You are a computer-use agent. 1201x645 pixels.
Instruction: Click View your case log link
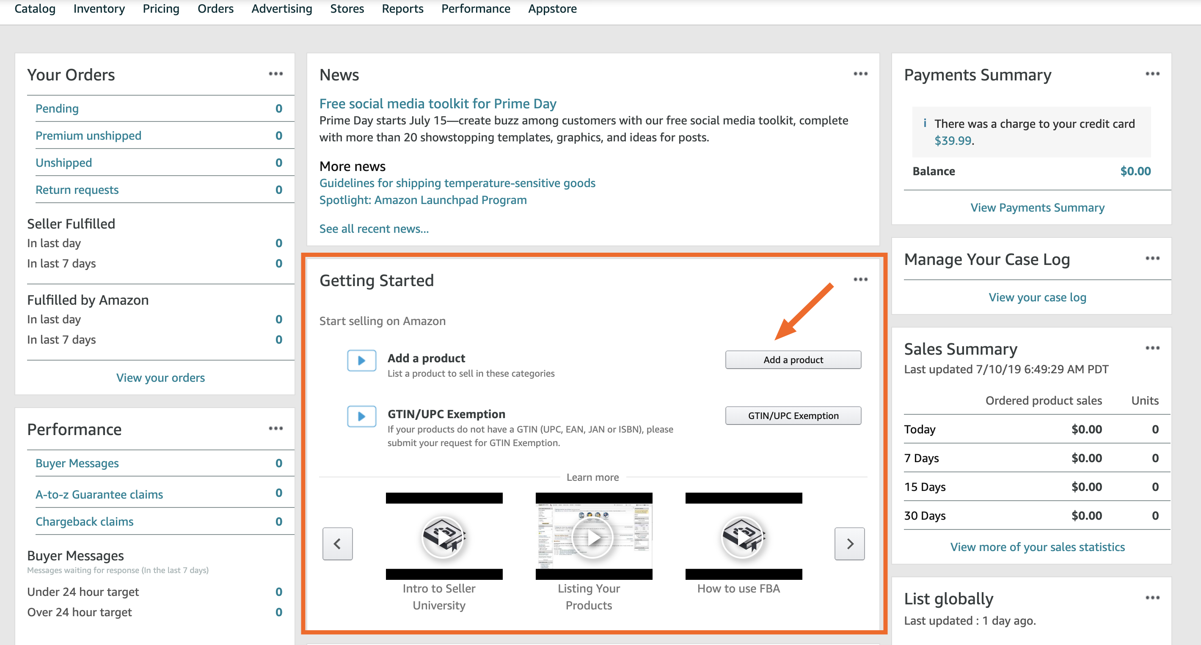(x=1037, y=297)
